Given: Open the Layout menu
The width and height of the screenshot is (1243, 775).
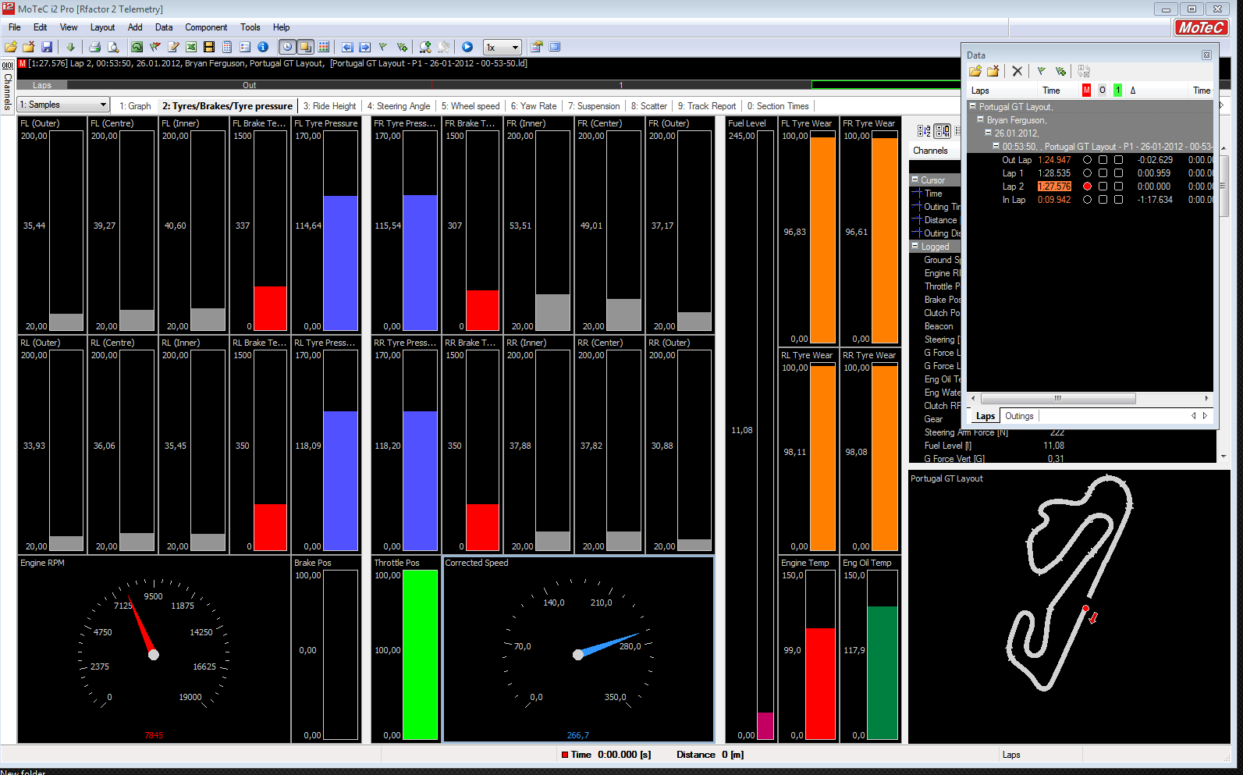Looking at the screenshot, I should point(102,27).
